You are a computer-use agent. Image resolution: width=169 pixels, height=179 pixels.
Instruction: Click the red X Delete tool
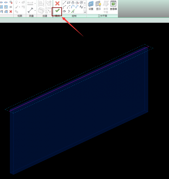[11, 11]
